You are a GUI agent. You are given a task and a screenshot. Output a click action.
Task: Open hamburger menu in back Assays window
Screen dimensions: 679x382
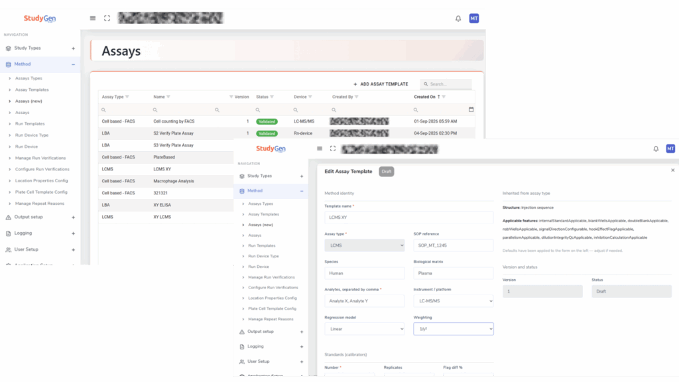pyautogui.click(x=93, y=18)
